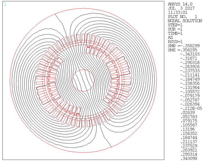The height and width of the screenshot is (161, 203).
Task: Click the timestamp '11:33:01'
Action: click(x=178, y=12)
